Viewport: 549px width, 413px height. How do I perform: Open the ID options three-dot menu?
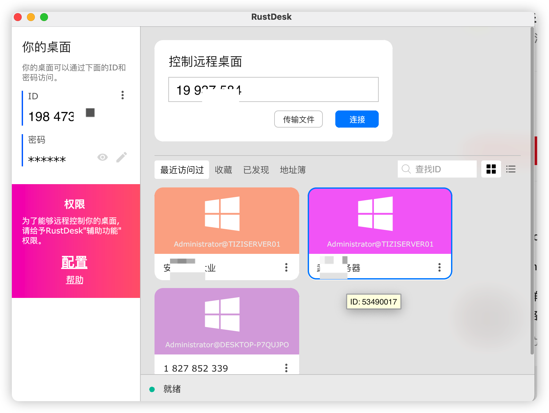(123, 95)
